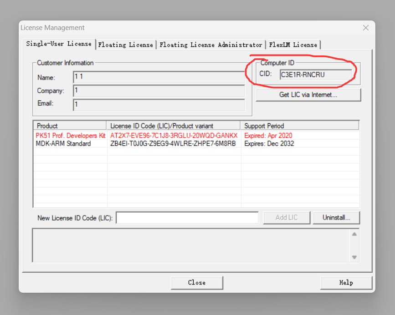Open Help for license management
395x315 pixels.
346,283
